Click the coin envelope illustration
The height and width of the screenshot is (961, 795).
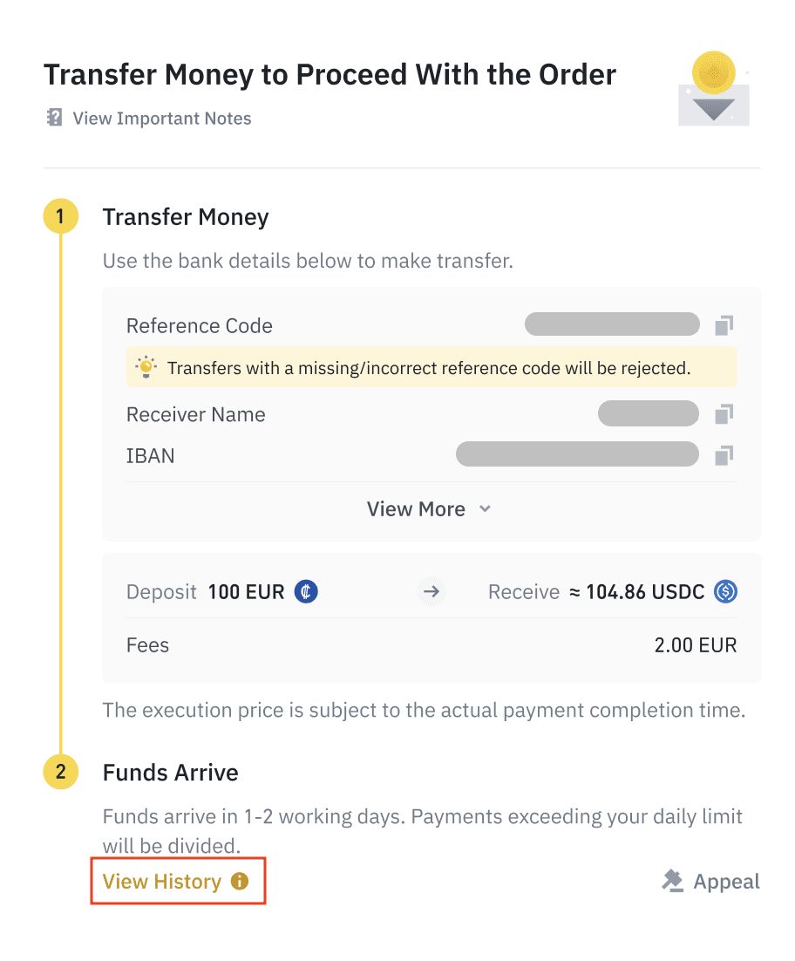click(713, 91)
